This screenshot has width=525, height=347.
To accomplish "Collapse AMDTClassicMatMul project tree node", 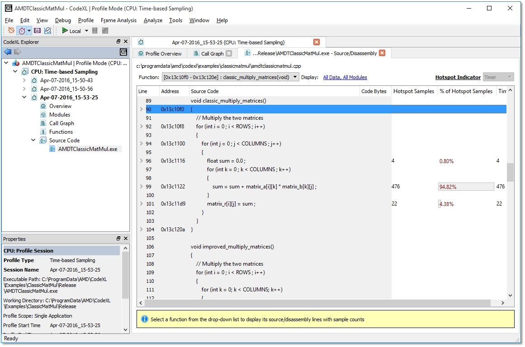I will [x=6, y=62].
